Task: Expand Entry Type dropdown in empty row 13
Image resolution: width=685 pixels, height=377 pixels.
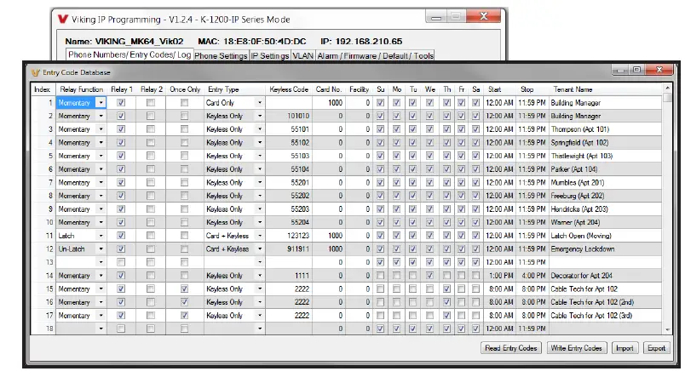Action: (x=260, y=262)
